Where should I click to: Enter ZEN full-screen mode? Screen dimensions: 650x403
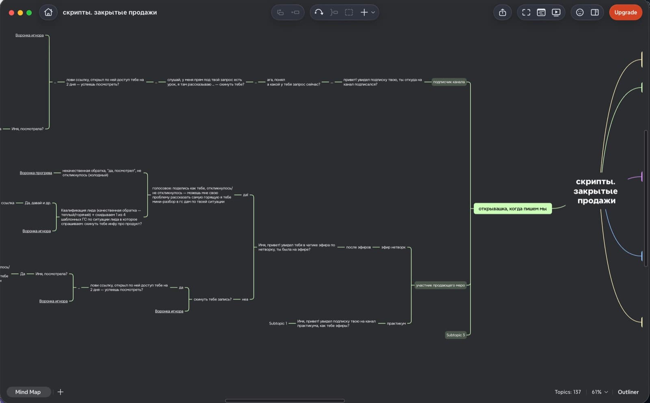526,12
